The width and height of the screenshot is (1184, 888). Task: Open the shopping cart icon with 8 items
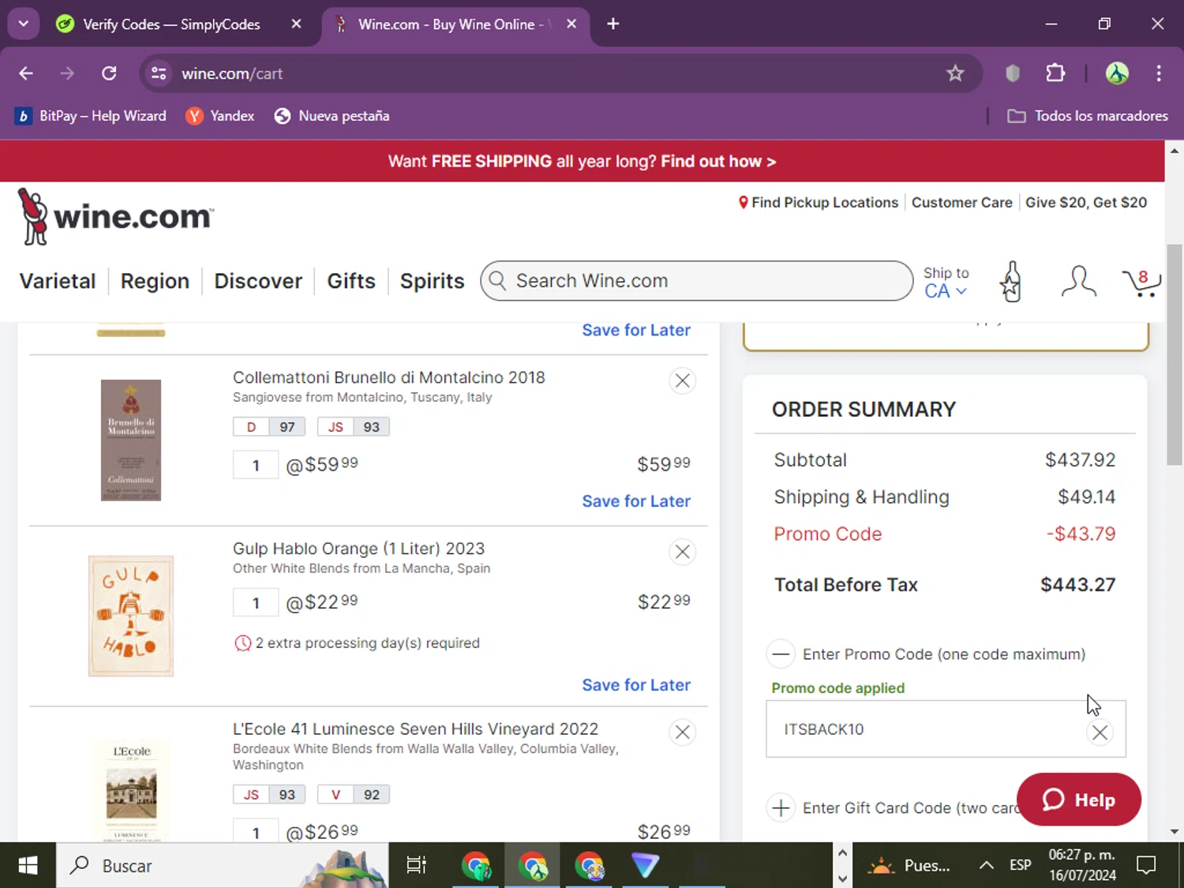tap(1141, 283)
